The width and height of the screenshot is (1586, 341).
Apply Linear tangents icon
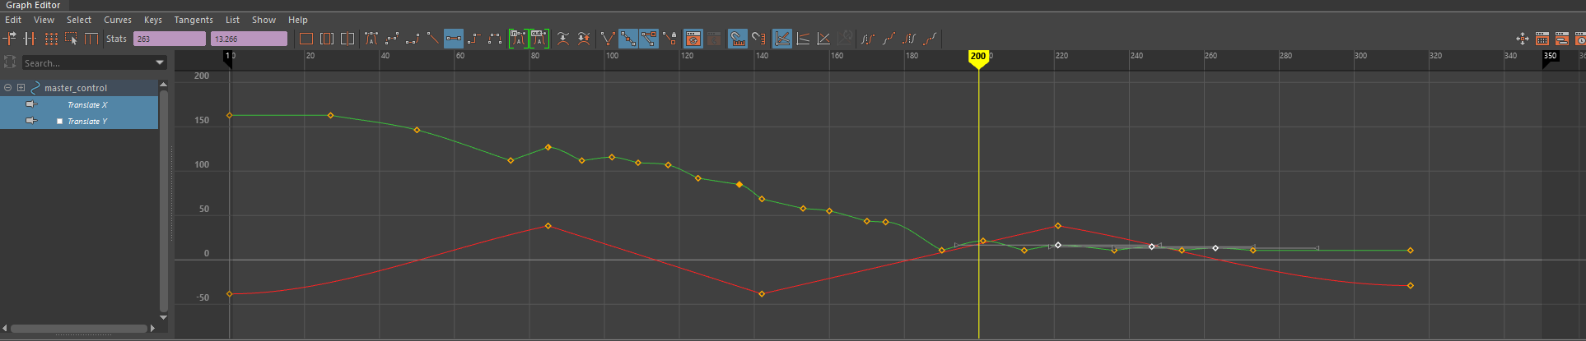433,39
